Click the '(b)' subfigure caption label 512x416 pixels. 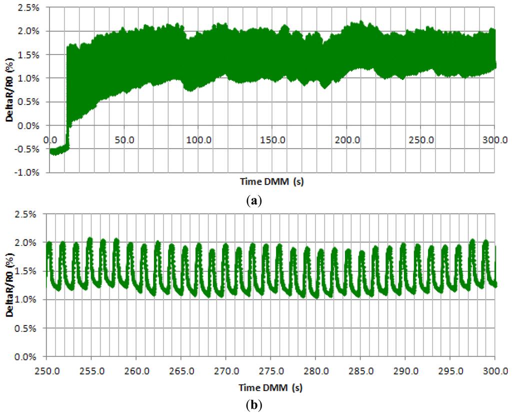pyautogui.click(x=255, y=404)
